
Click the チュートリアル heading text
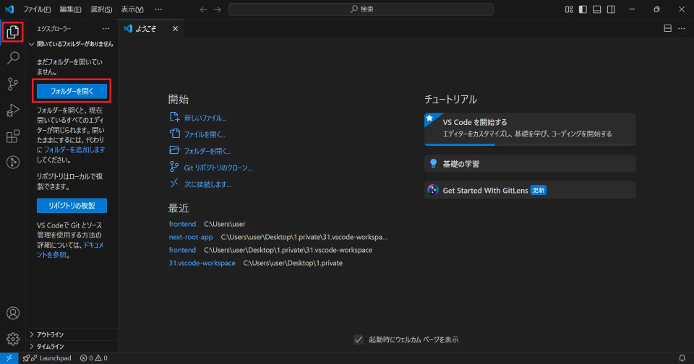[x=450, y=100]
